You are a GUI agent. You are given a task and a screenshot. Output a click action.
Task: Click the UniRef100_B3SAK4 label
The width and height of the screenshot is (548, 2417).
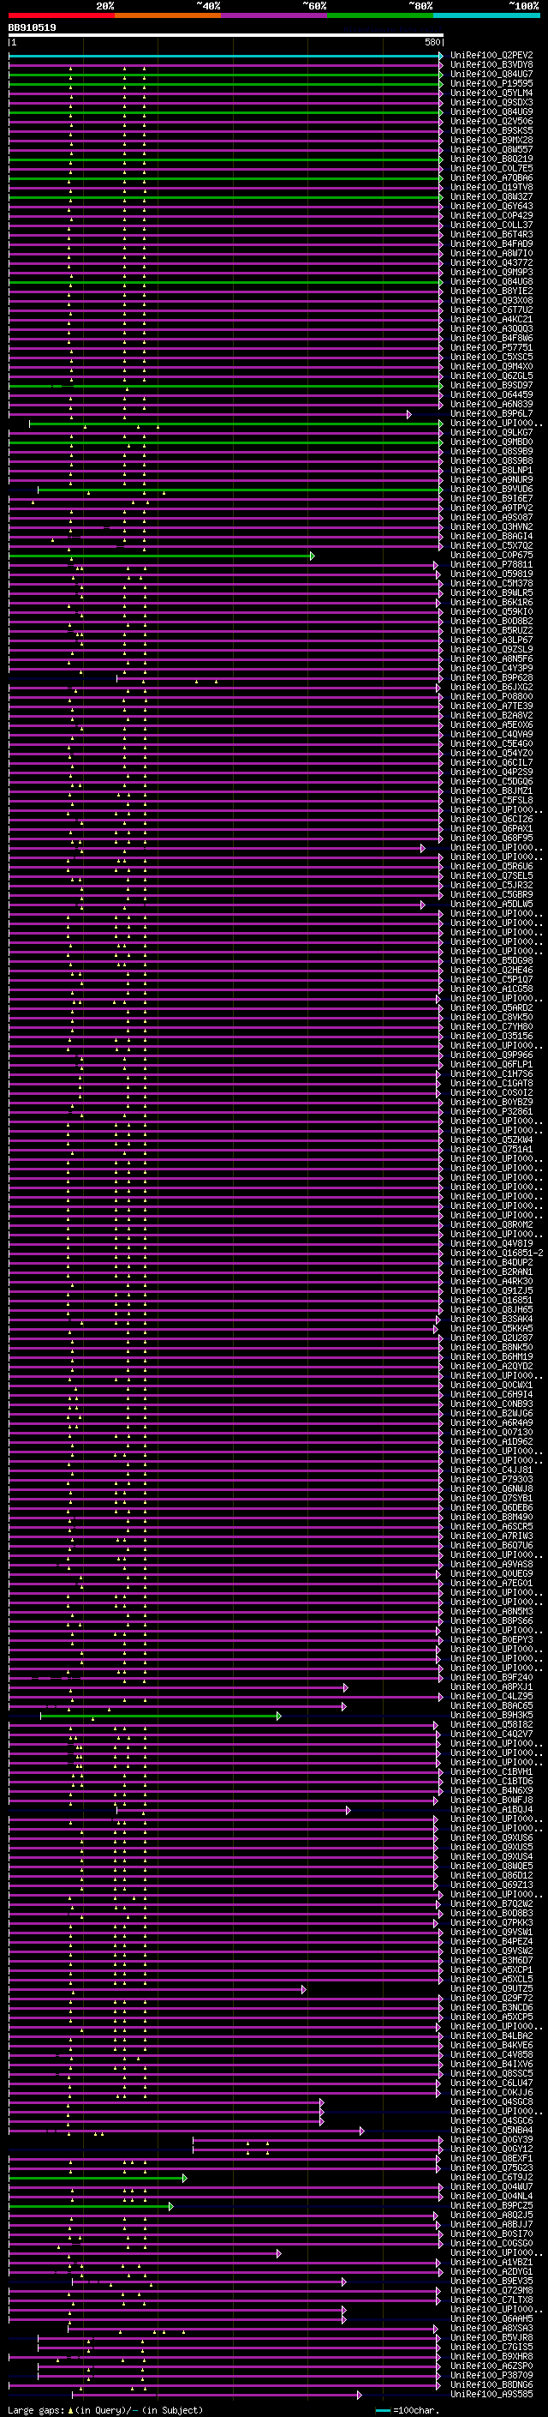point(491,1320)
